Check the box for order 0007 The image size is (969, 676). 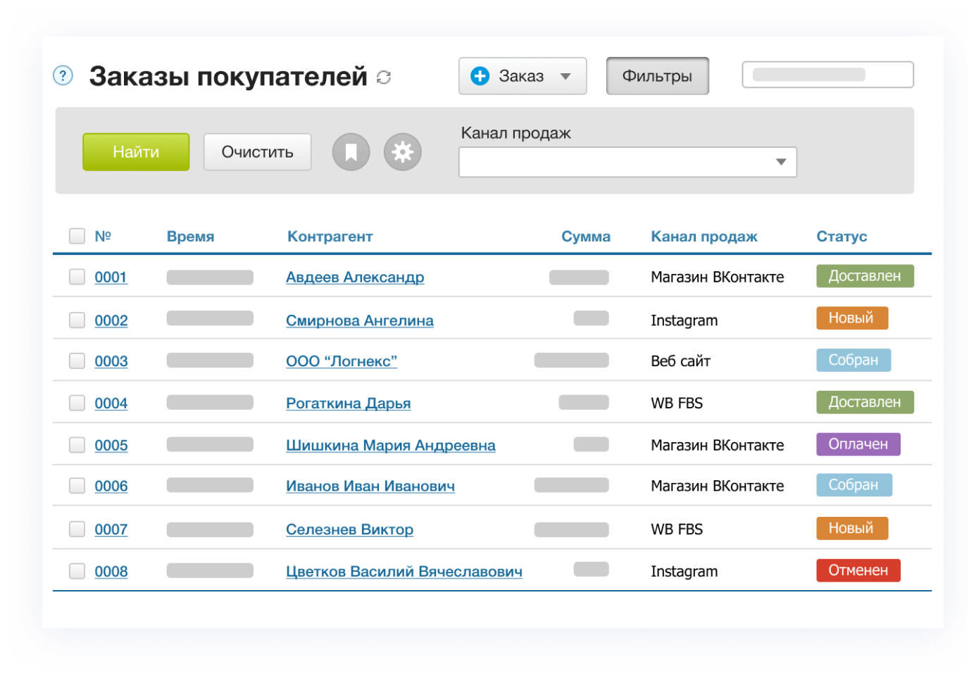click(x=77, y=529)
